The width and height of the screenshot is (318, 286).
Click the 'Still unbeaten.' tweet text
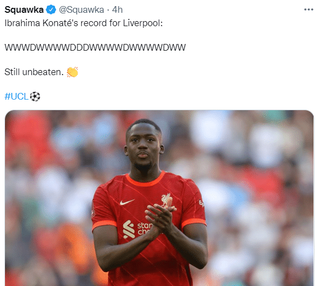(34, 72)
